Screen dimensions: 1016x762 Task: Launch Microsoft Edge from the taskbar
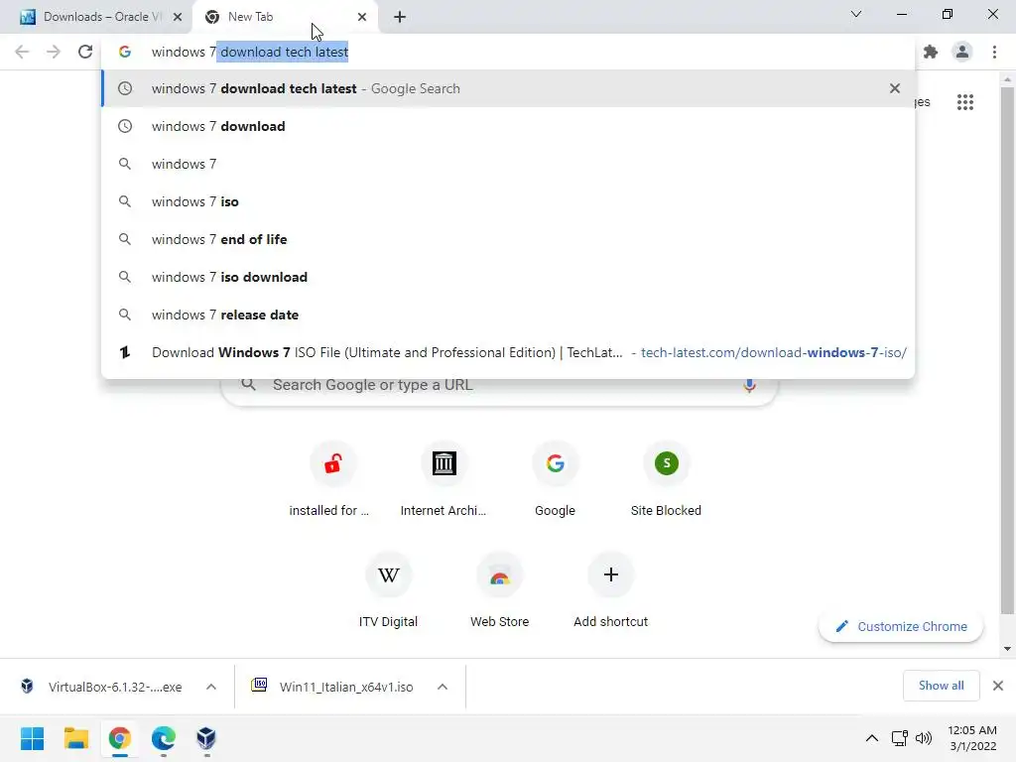pos(164,738)
